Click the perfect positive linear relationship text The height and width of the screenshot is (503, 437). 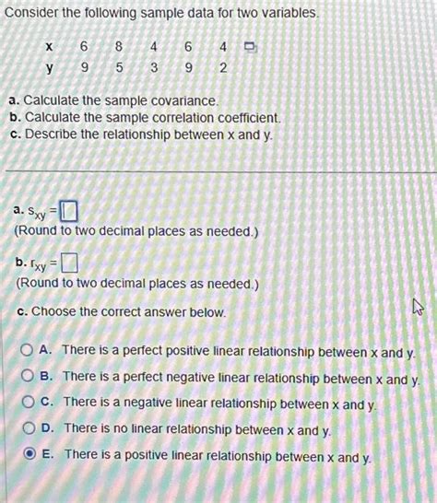click(x=239, y=351)
